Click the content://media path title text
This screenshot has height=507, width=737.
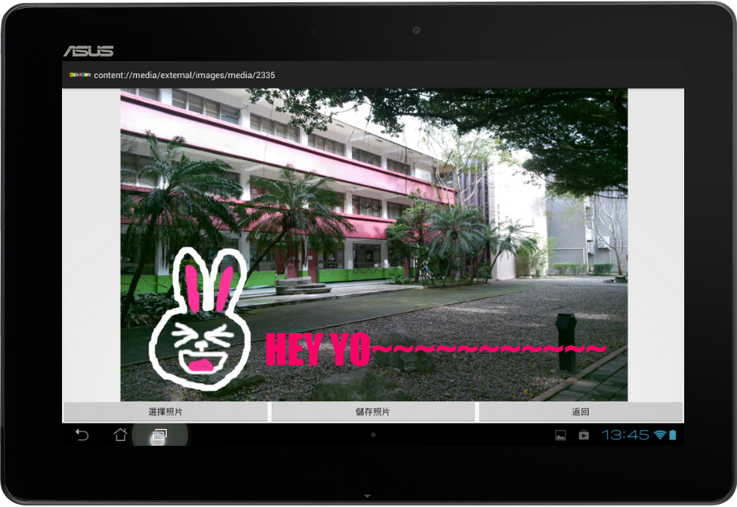pos(184,75)
